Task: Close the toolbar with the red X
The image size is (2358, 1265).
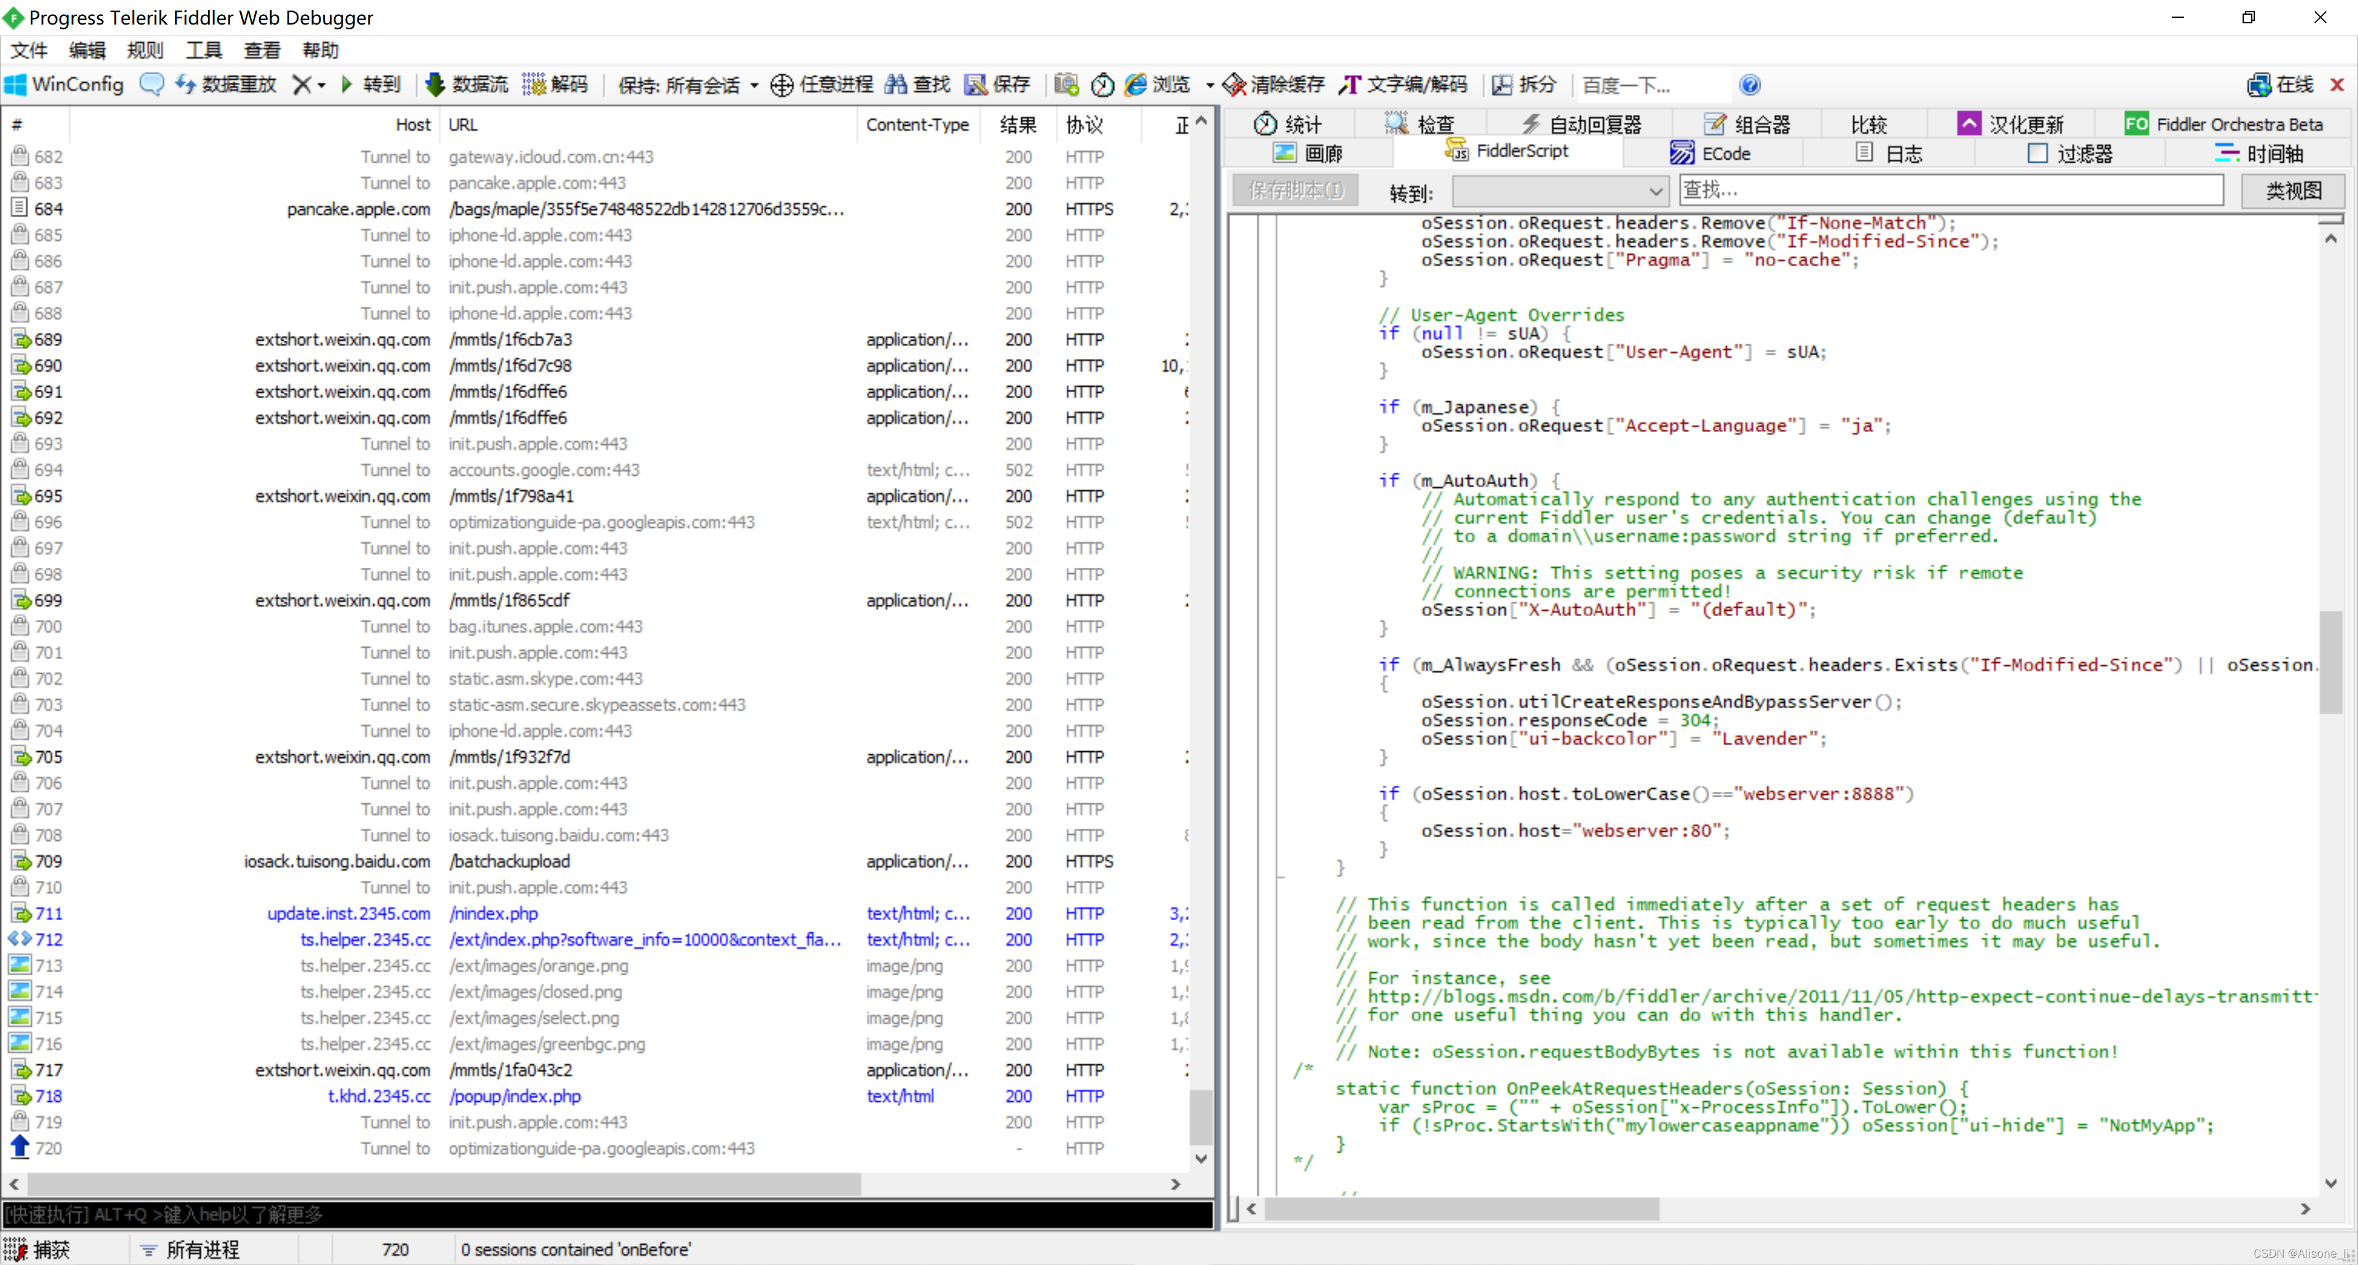Action: (2337, 84)
